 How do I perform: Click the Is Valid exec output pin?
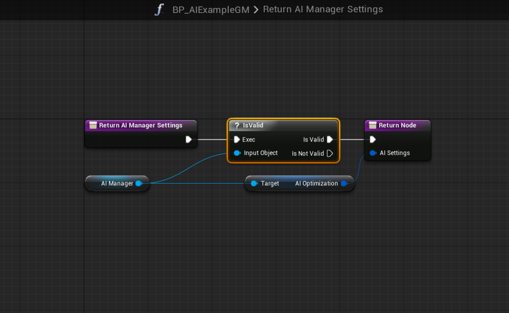click(329, 139)
